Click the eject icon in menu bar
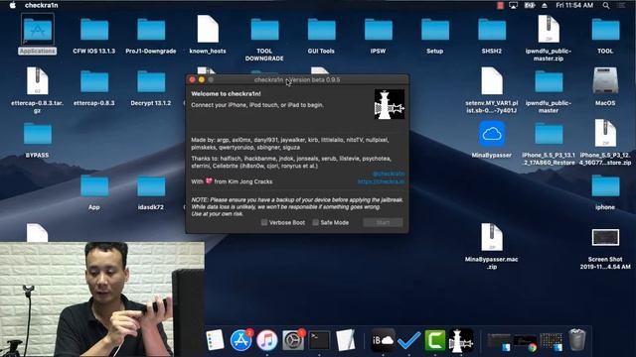Viewport: 636px width, 357px height. tap(545, 5)
